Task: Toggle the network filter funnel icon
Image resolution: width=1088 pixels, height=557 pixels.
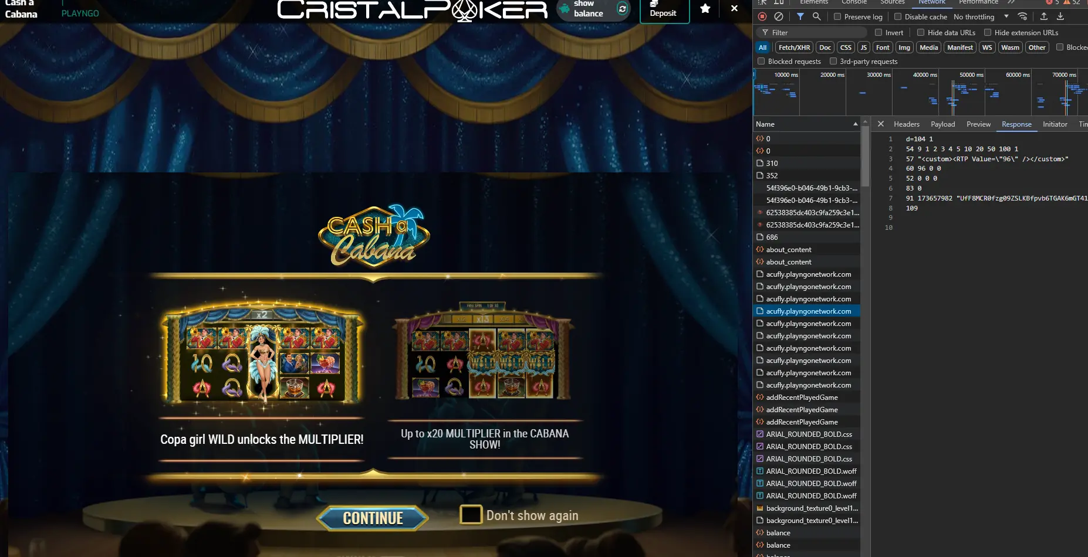Action: [x=800, y=16]
